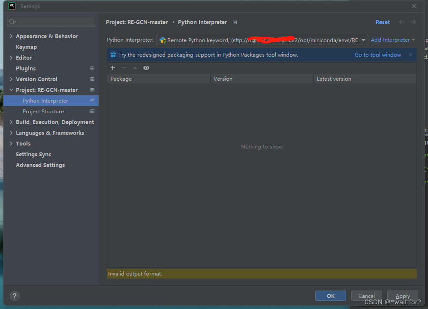Select Project Structure tree item
428x309 pixels.
pyautogui.click(x=43, y=112)
